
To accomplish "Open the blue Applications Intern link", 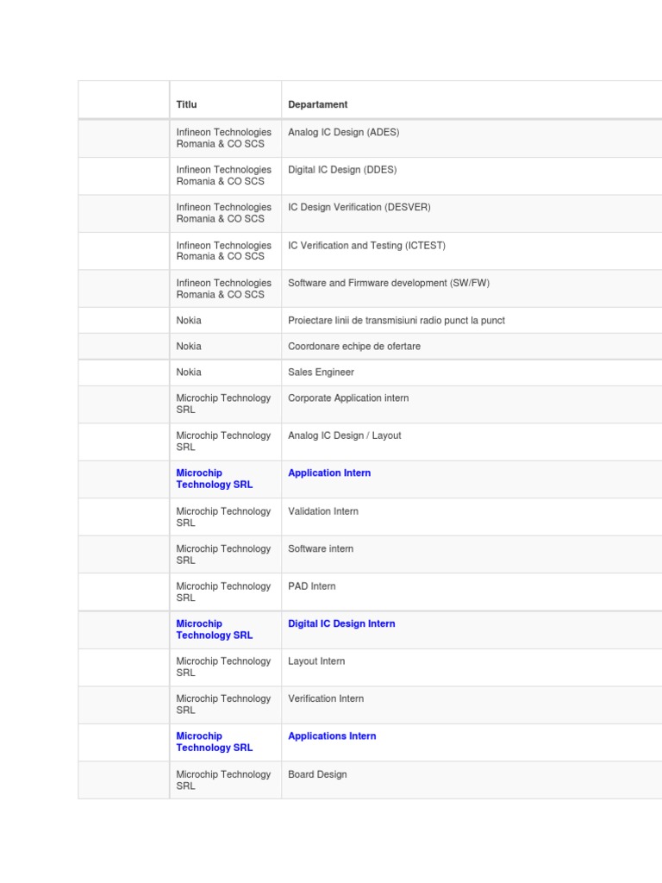I will click(332, 736).
